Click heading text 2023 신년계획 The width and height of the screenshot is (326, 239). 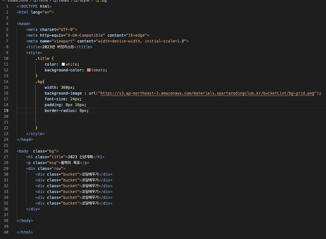(80, 157)
